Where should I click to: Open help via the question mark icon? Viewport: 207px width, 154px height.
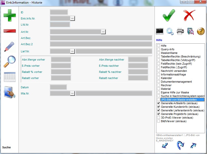(201, 31)
